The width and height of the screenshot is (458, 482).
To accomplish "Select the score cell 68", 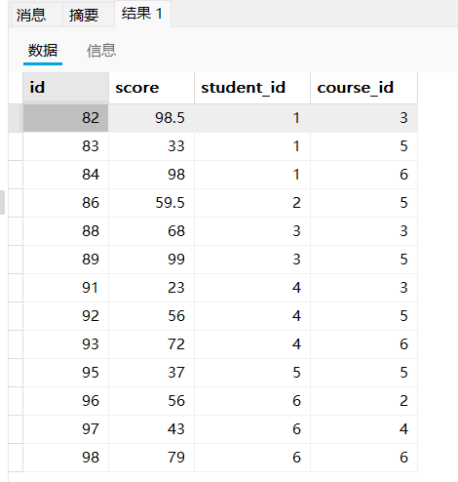I will (151, 231).
